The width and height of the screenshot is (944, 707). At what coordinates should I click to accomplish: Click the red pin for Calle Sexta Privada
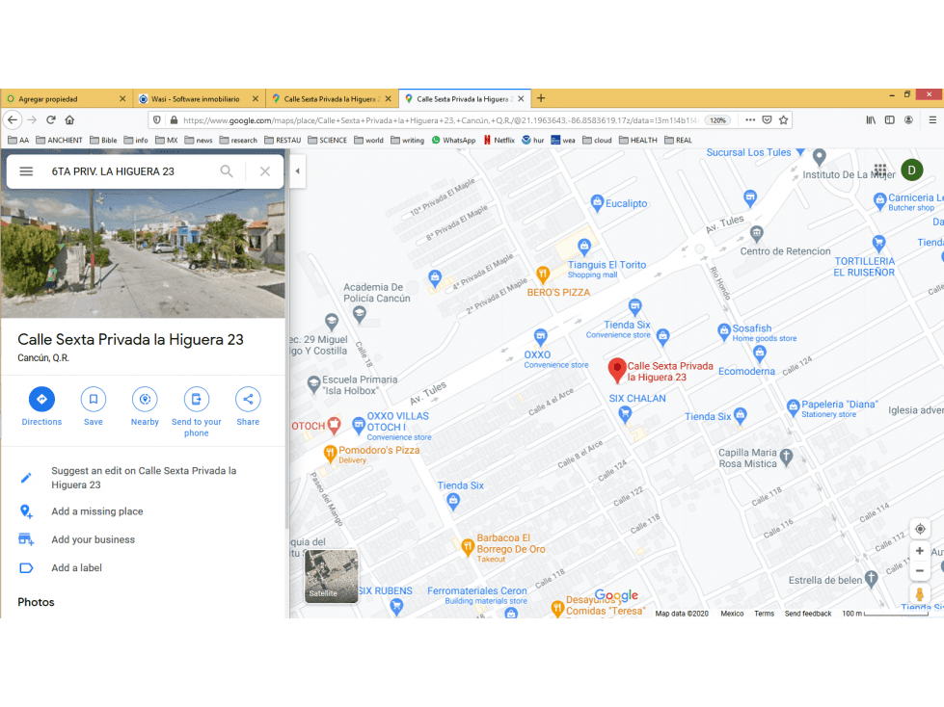(x=617, y=370)
